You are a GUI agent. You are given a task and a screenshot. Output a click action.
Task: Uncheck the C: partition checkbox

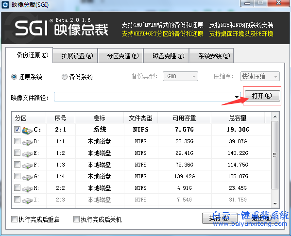17,129
